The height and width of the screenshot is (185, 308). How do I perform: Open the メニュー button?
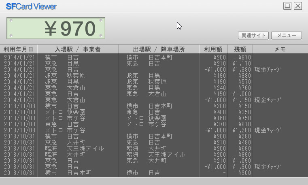[286, 36]
